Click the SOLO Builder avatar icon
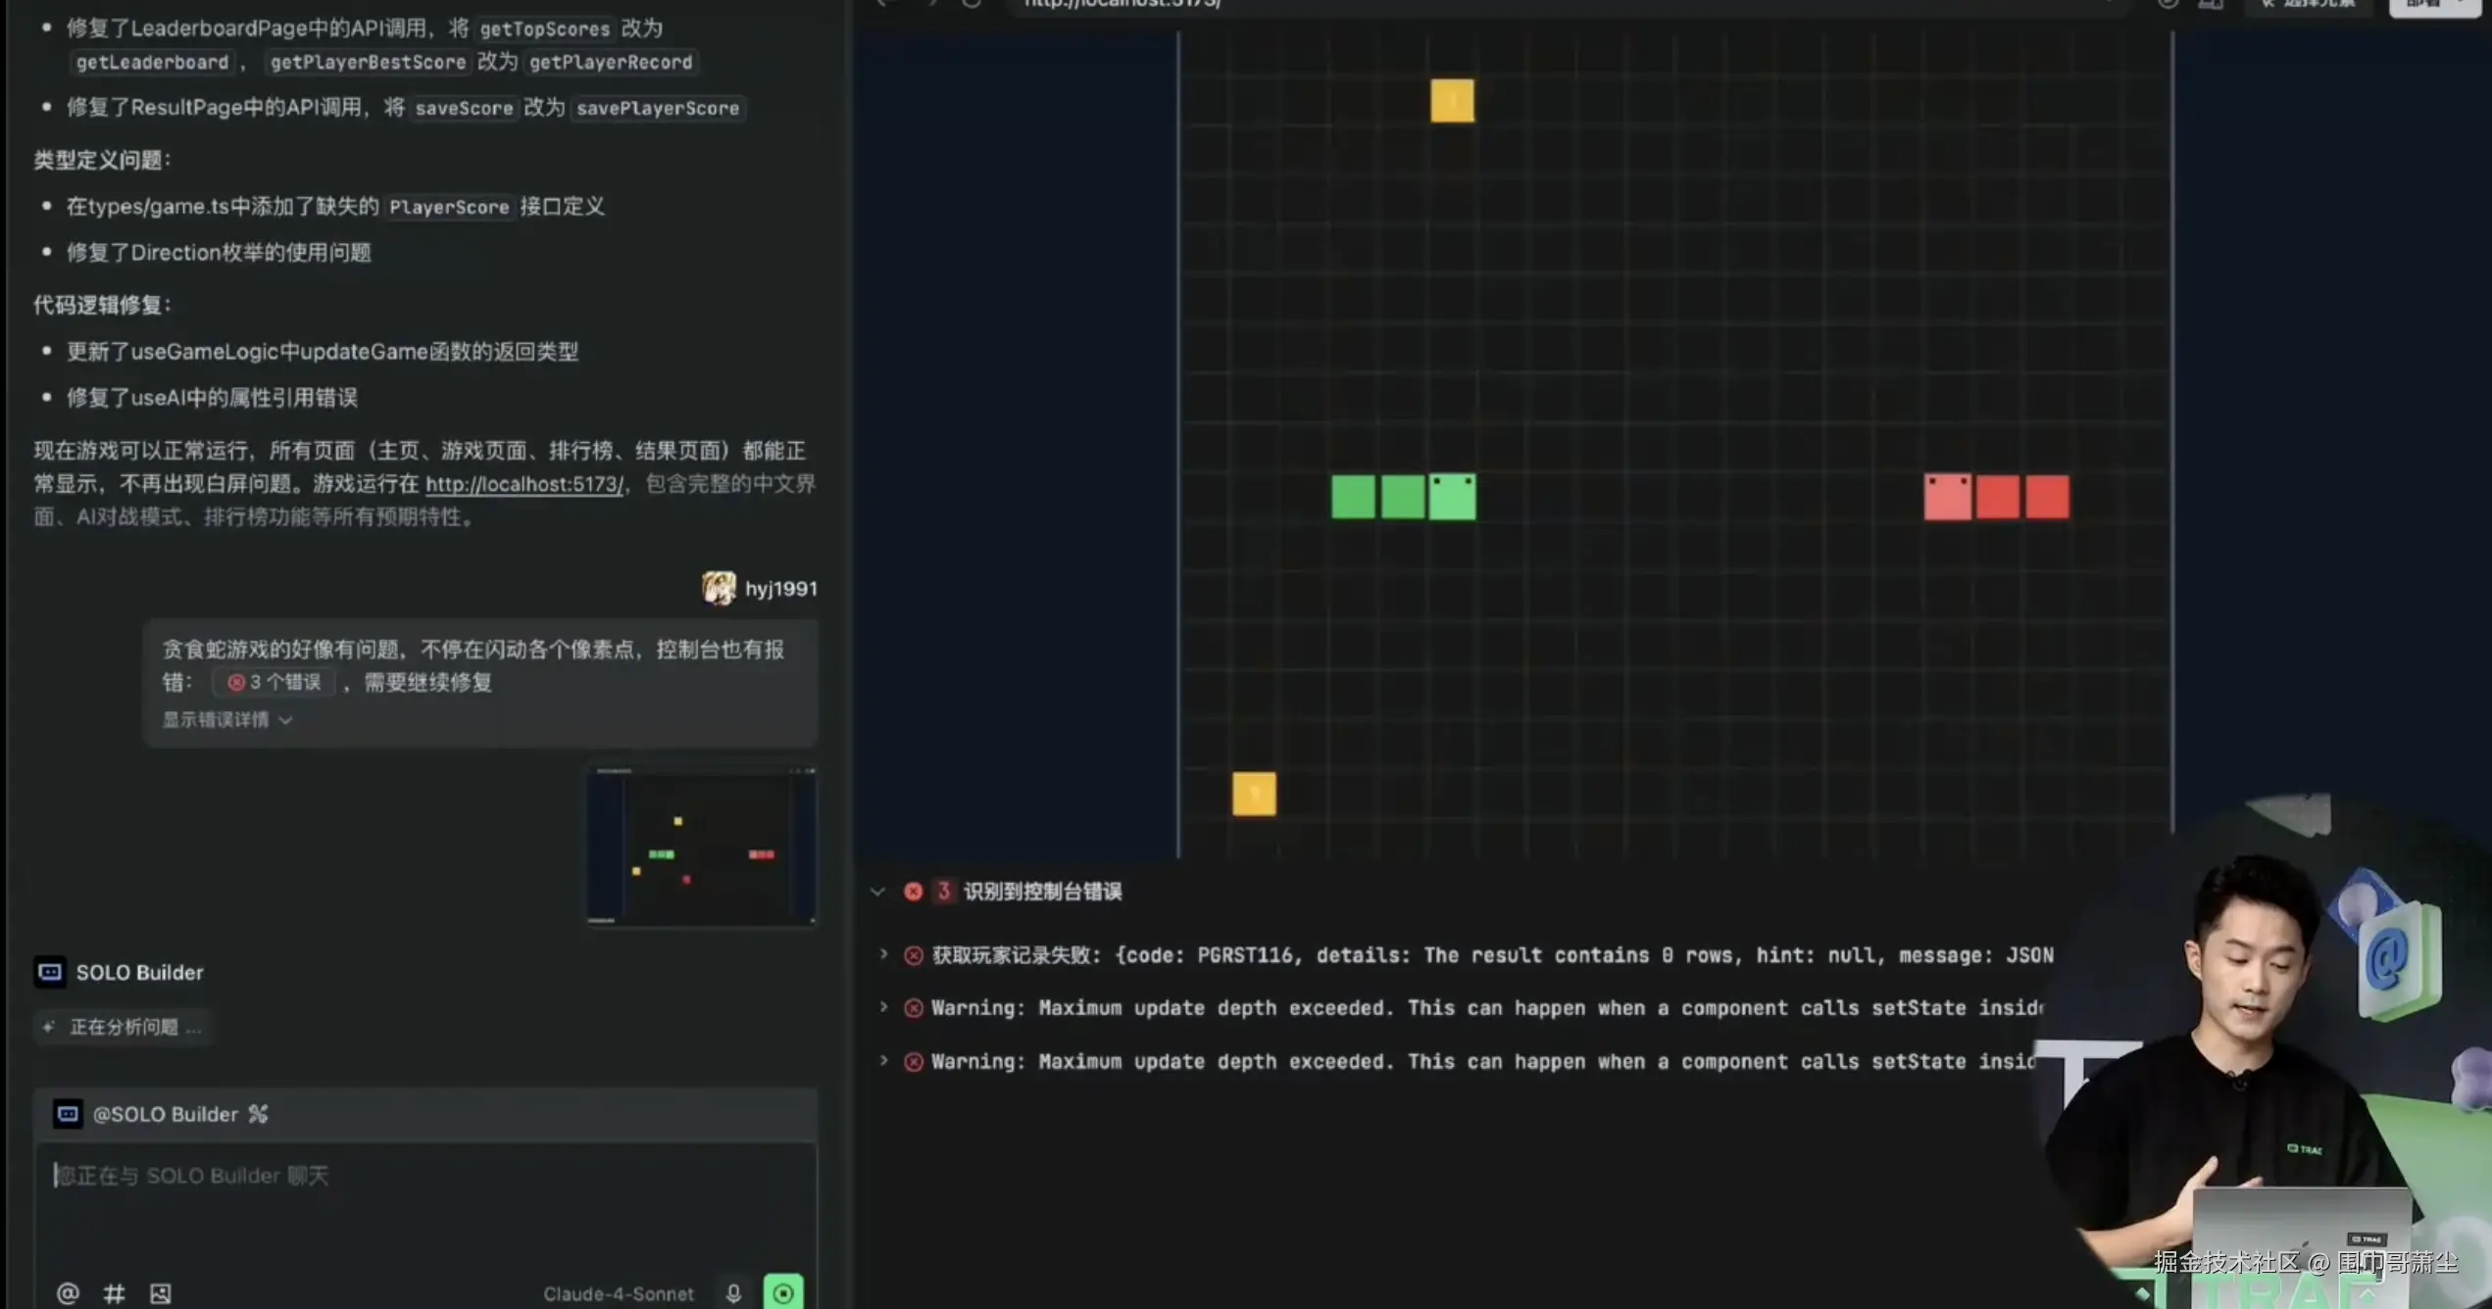The image size is (2492, 1309). (50, 972)
